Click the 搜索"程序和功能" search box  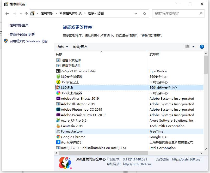point(176,13)
